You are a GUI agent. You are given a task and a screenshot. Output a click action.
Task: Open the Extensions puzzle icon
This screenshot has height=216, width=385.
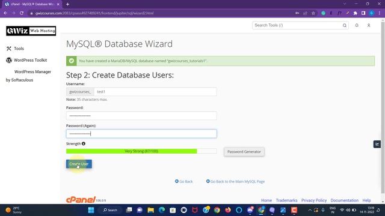[356, 13]
